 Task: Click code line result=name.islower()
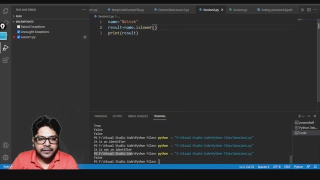click(x=132, y=27)
